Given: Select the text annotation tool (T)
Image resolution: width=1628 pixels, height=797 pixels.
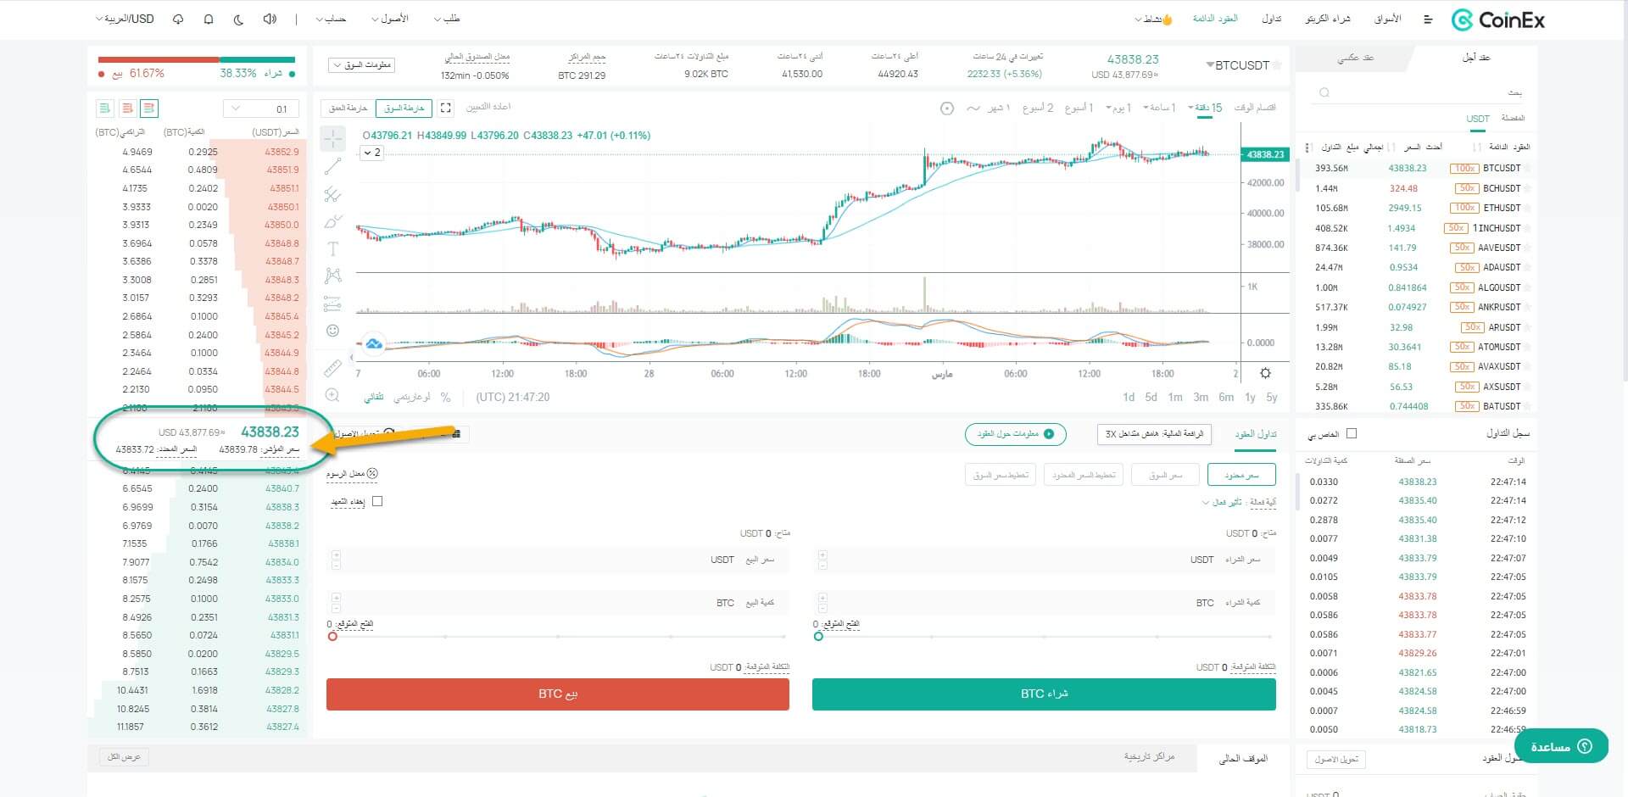Looking at the screenshot, I should point(332,248).
